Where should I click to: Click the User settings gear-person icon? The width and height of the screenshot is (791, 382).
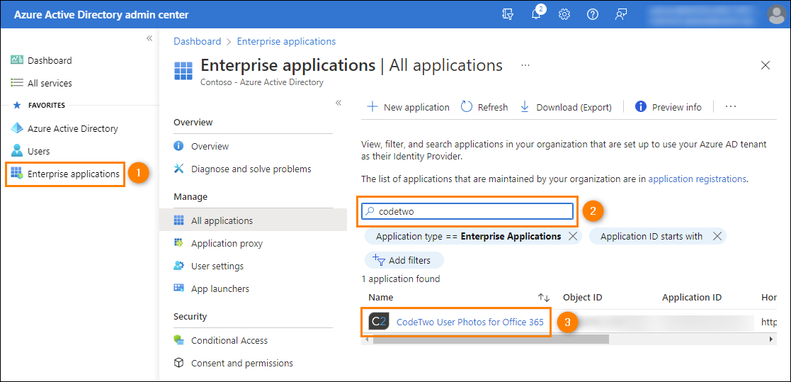tap(178, 266)
